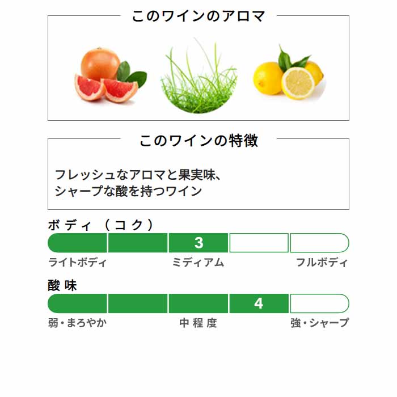Click the grapefruit aroma image
Screen dimensions: 397x397
tap(111, 75)
